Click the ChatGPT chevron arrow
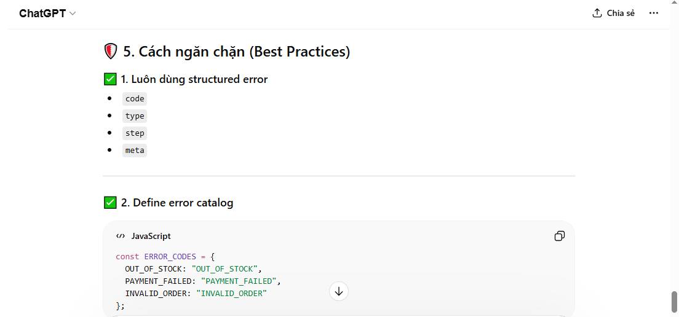 pyautogui.click(x=73, y=14)
